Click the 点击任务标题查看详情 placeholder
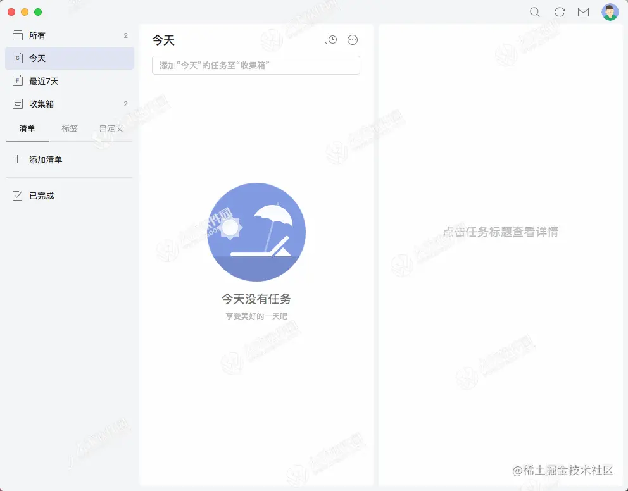628x491 pixels. click(501, 232)
